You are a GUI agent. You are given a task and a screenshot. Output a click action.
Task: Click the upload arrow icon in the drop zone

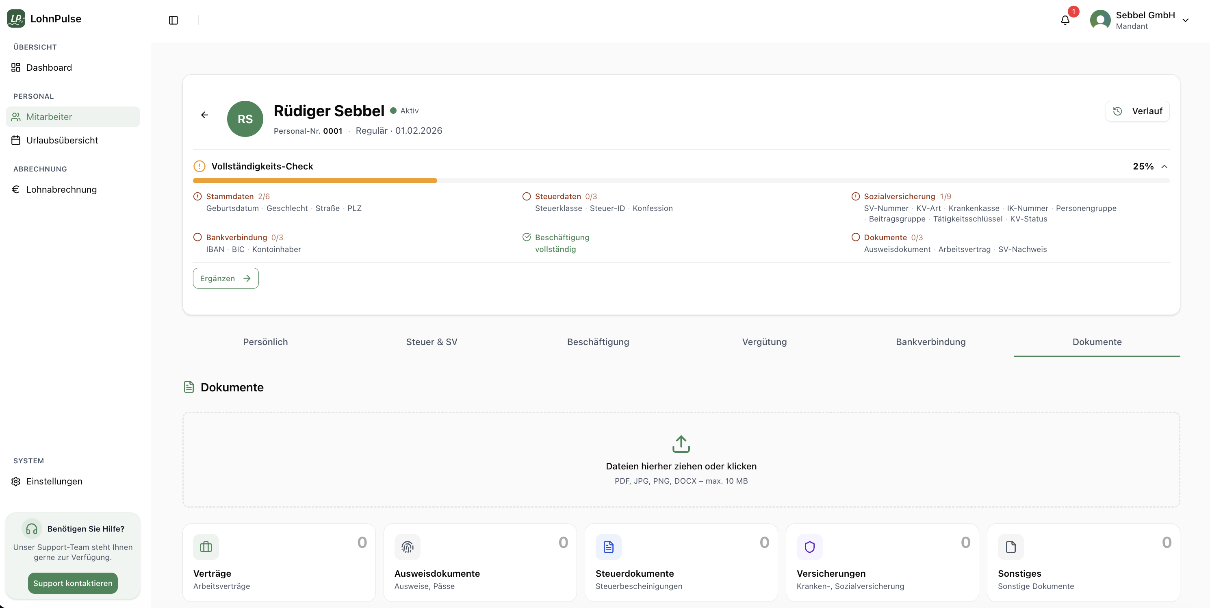[x=681, y=443]
